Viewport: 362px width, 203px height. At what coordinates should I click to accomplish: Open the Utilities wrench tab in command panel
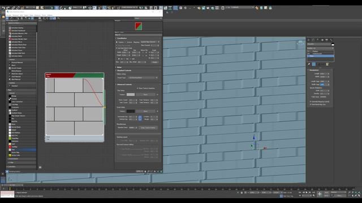tap(331, 40)
